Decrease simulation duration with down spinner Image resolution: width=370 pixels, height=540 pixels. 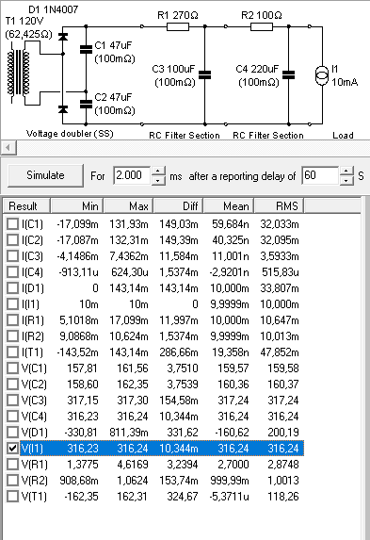[x=158, y=180]
